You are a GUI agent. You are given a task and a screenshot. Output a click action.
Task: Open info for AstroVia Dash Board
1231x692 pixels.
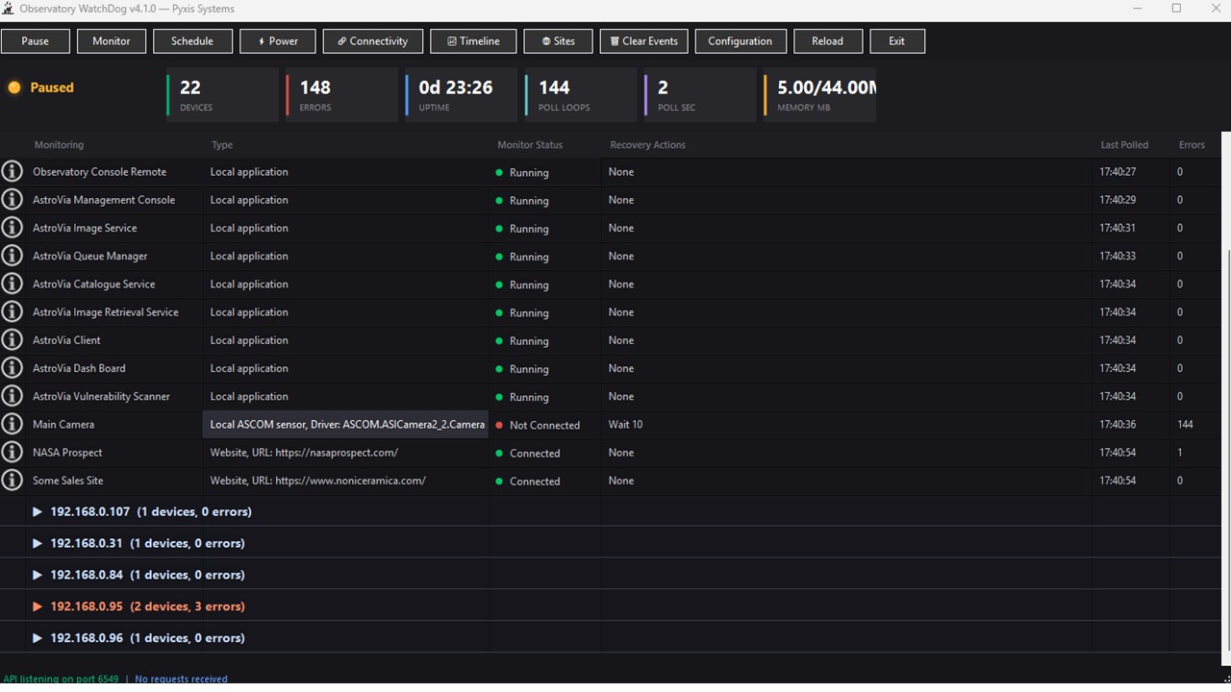12,367
